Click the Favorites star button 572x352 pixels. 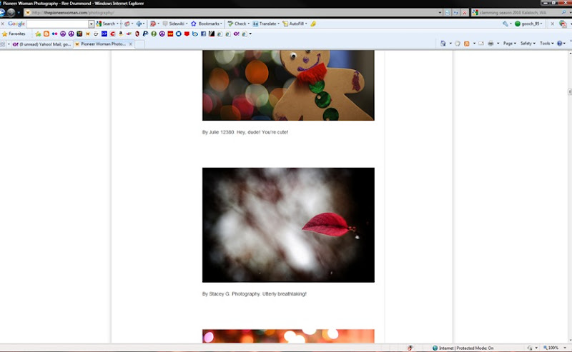click(14, 34)
